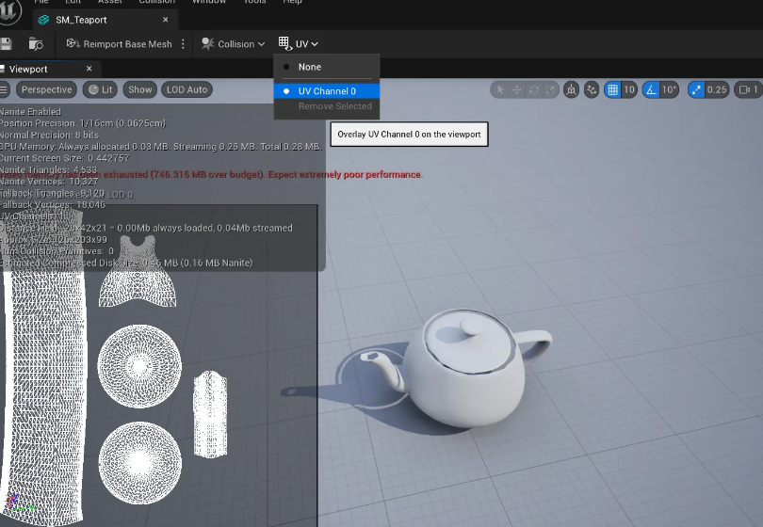This screenshot has width=763, height=527.
Task: Open the Collision dropdown menu
Action: click(234, 43)
